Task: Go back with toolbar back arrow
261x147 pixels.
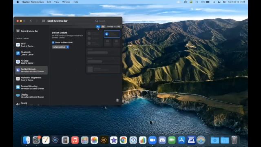Action: 31,21
